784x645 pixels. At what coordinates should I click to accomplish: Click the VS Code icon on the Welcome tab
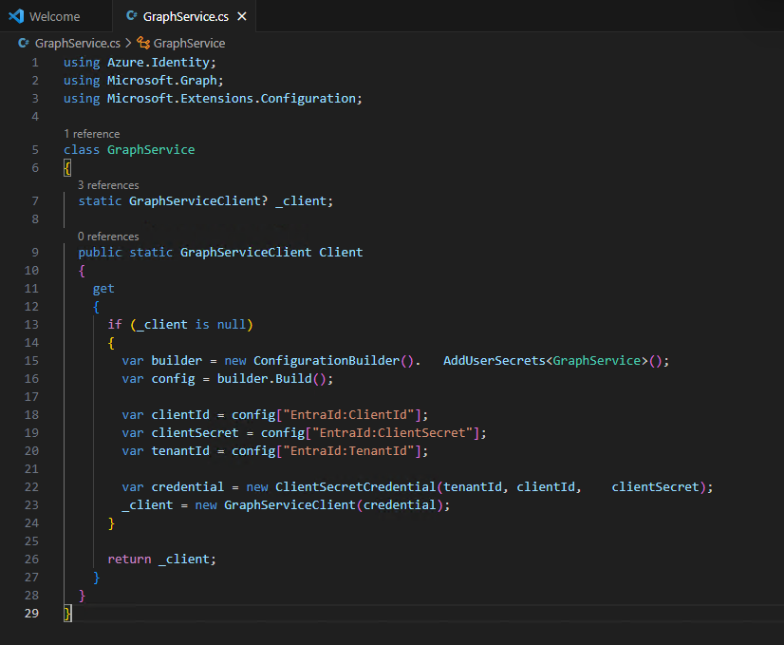16,16
